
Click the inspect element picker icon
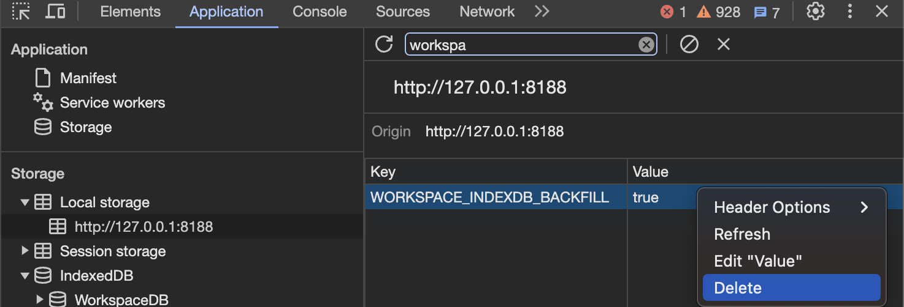click(21, 12)
